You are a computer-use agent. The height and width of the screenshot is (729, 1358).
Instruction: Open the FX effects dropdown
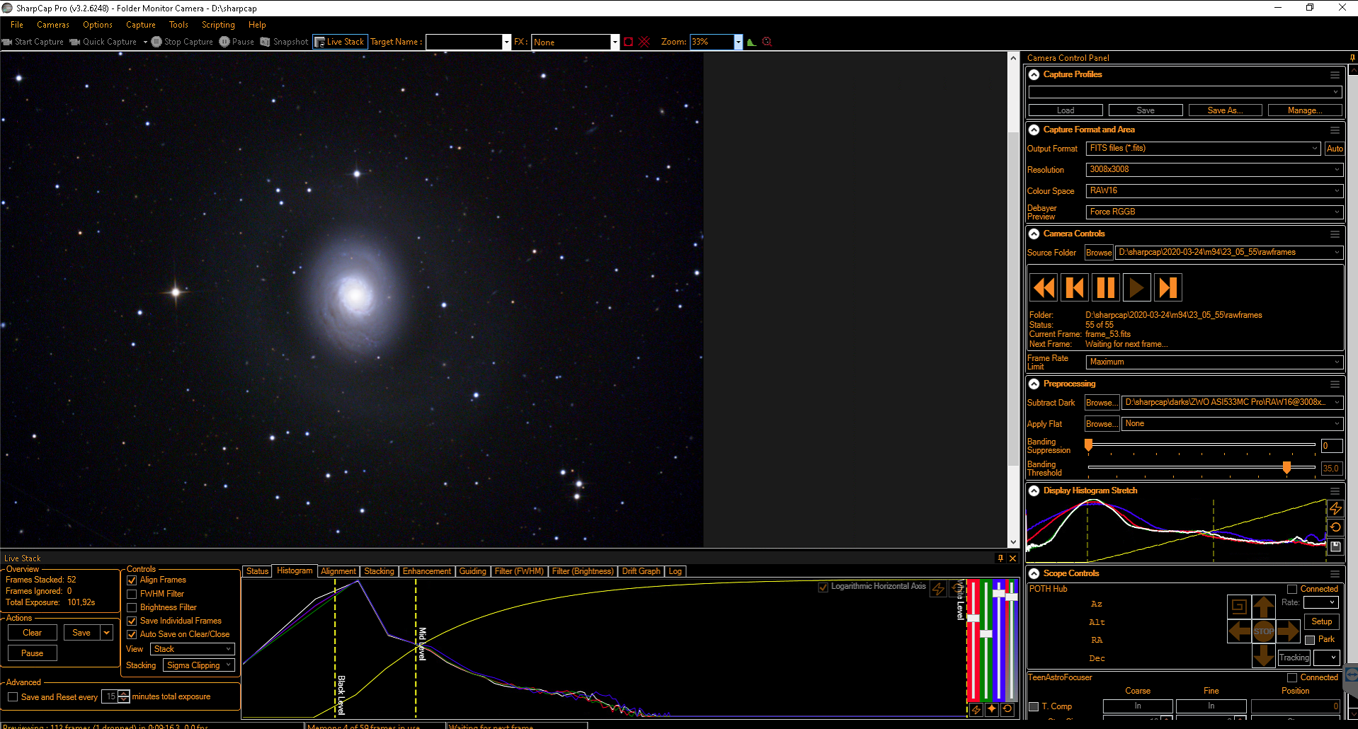click(x=615, y=42)
